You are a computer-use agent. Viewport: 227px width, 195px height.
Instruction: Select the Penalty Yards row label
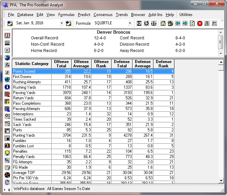(24, 157)
